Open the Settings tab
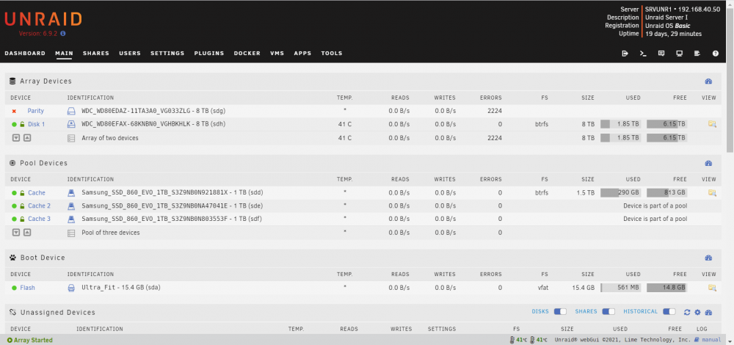734x345 pixels. point(167,54)
